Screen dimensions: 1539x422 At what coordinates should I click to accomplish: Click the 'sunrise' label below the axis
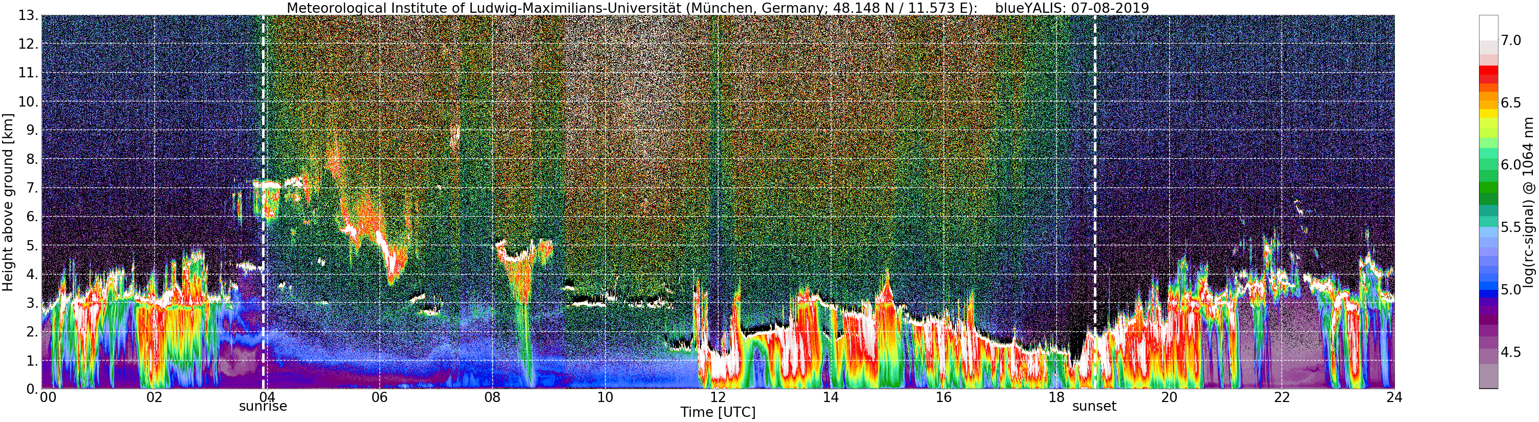click(263, 407)
